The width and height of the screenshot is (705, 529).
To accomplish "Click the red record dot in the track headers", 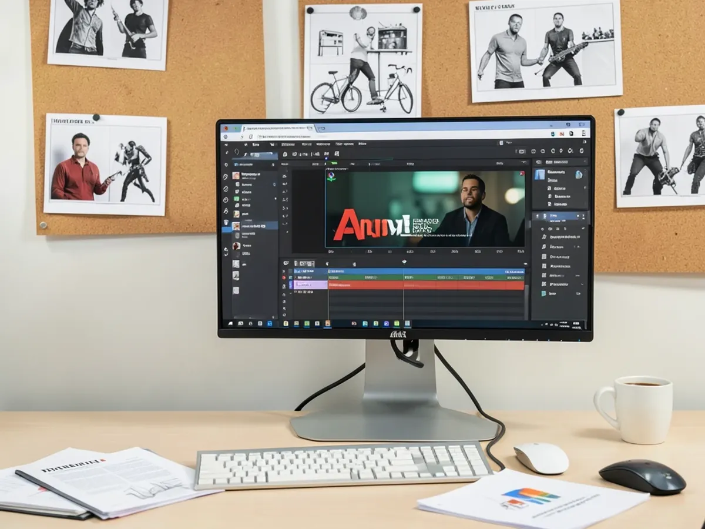I will [x=284, y=277].
